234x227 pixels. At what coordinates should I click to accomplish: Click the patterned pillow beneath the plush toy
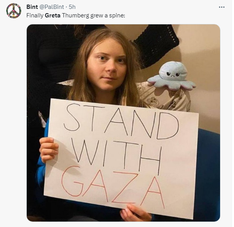tap(166, 99)
